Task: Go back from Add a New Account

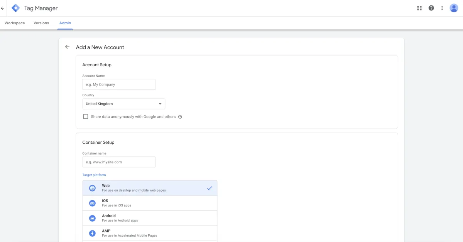Action: (68, 47)
